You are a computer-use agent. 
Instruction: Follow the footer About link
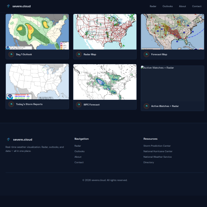click(78, 157)
